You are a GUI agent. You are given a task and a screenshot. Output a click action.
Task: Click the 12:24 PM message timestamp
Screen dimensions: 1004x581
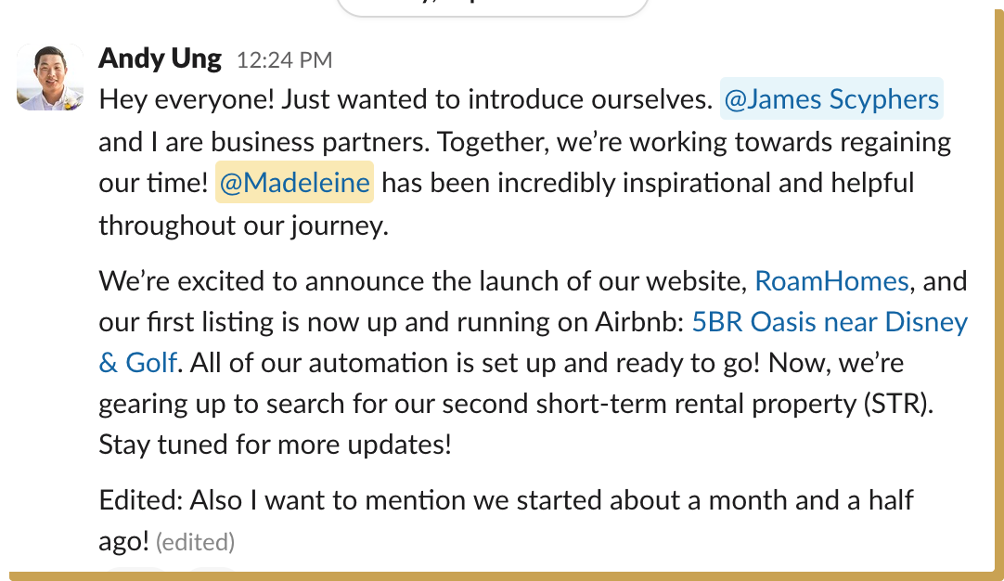284,61
